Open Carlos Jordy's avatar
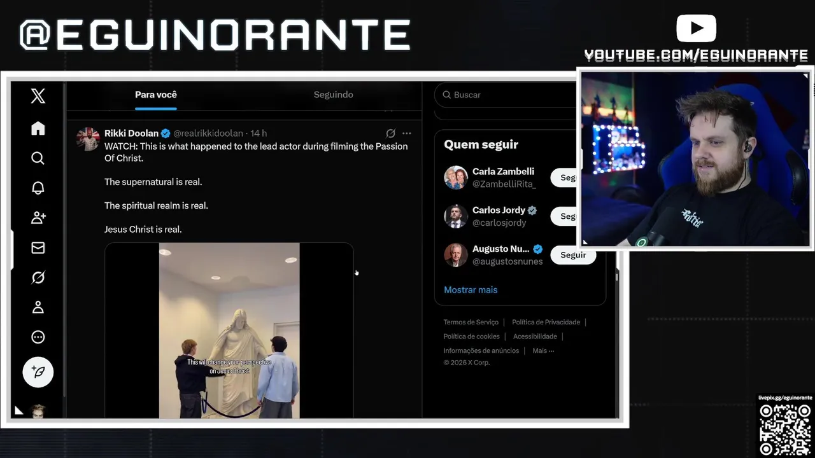This screenshot has height=458, width=815. [x=456, y=216]
